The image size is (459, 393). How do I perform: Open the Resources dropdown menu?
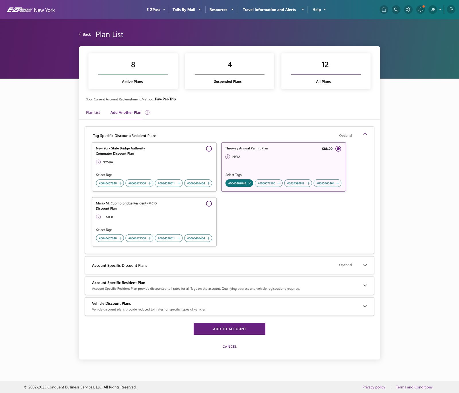click(x=221, y=10)
